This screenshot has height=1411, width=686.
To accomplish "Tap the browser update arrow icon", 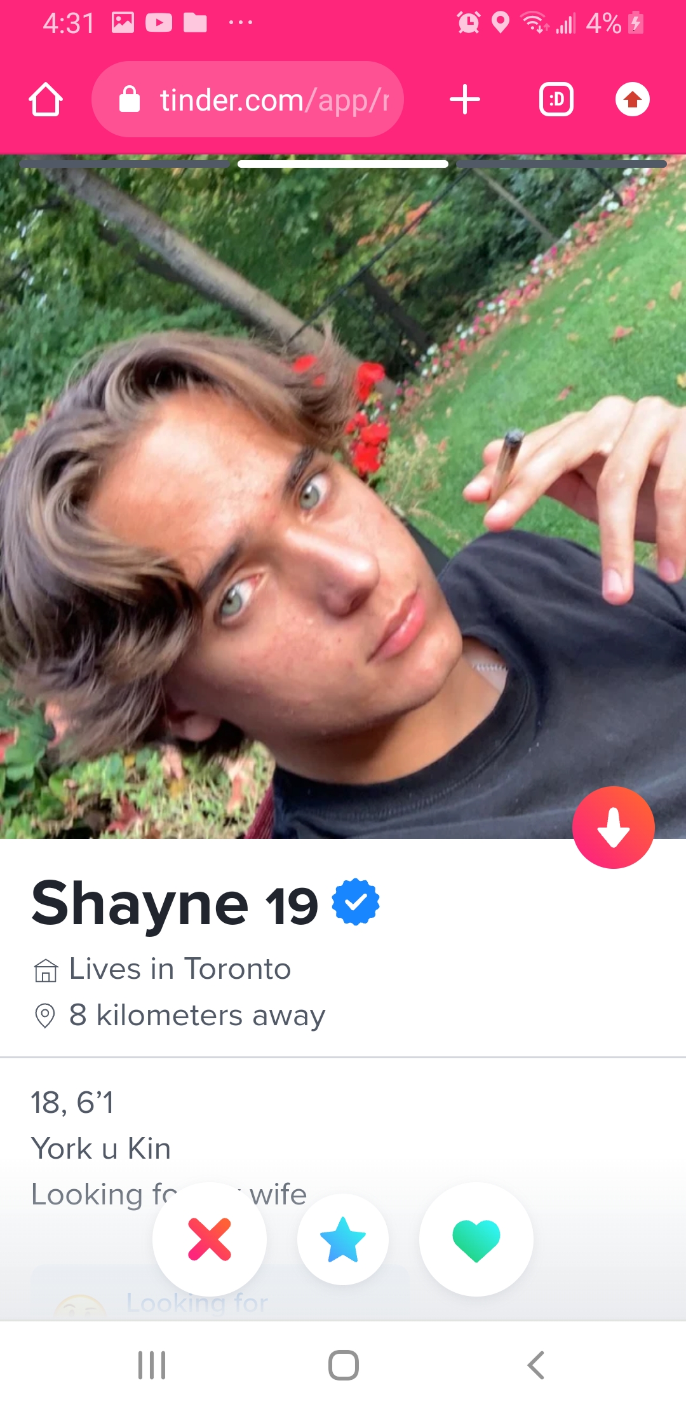I will point(633,100).
